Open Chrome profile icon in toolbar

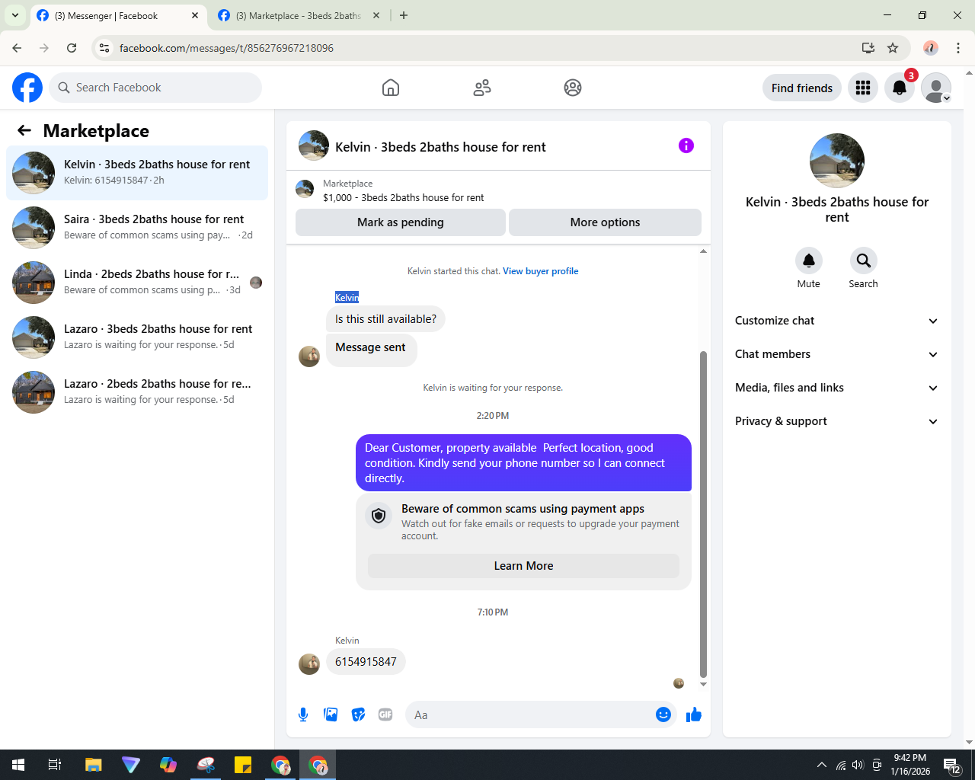pos(931,48)
